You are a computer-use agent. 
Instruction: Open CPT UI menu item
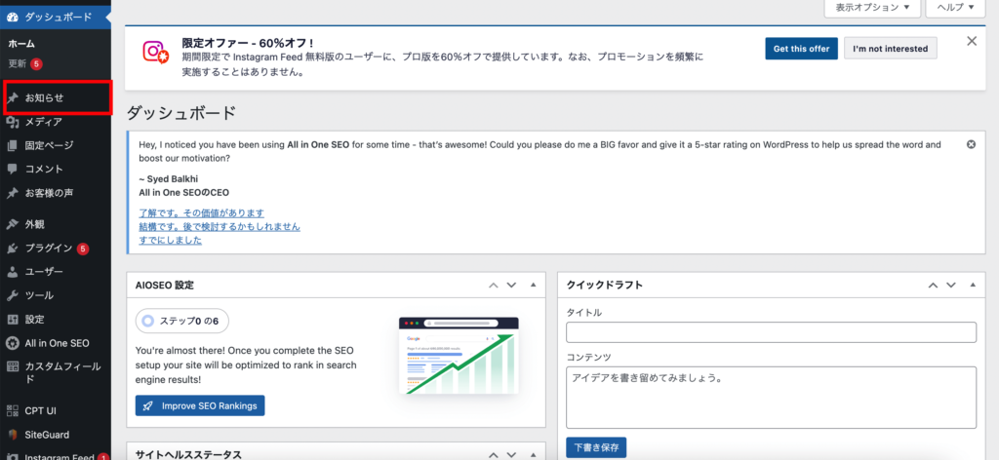[56, 411]
